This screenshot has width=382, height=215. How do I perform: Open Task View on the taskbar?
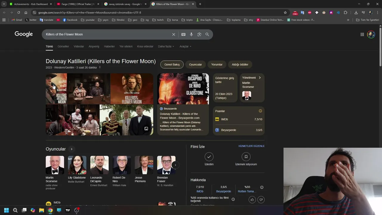point(24,210)
